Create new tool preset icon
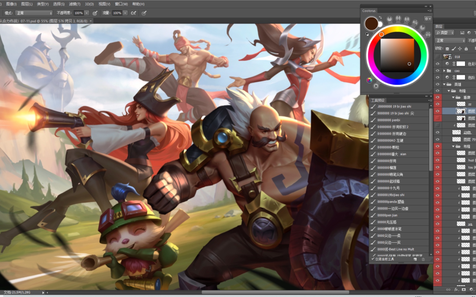Viewport: 476px width, 297px height. point(415,259)
